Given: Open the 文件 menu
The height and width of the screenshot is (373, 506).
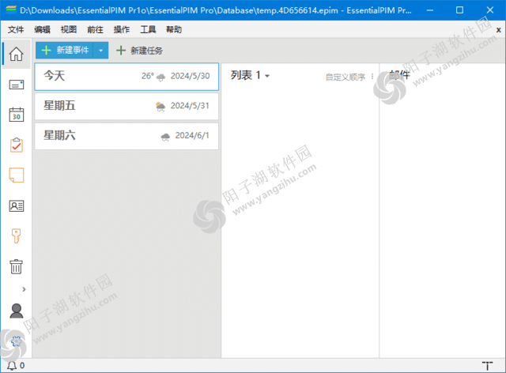Looking at the screenshot, I should pos(16,30).
